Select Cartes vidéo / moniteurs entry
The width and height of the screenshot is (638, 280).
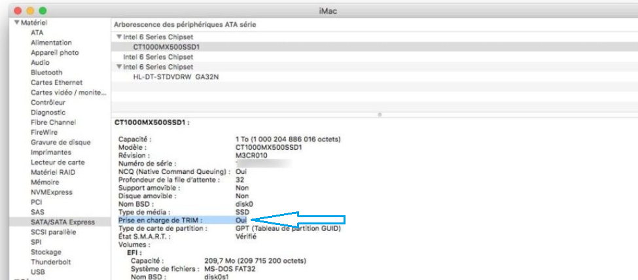68,92
